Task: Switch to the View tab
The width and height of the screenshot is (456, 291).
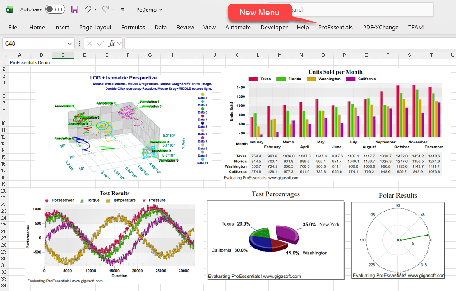Action: pos(209,28)
